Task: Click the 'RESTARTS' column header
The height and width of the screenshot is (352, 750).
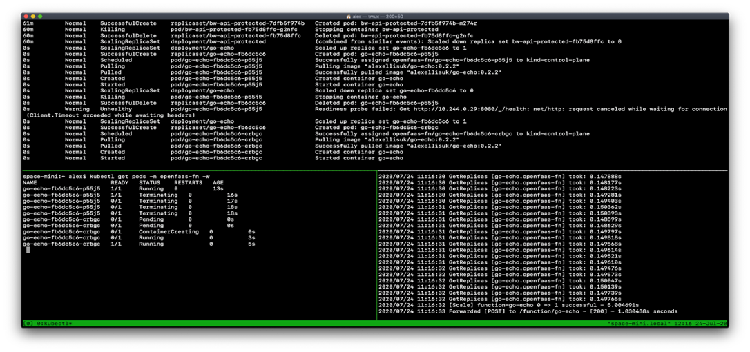Action: click(x=188, y=183)
